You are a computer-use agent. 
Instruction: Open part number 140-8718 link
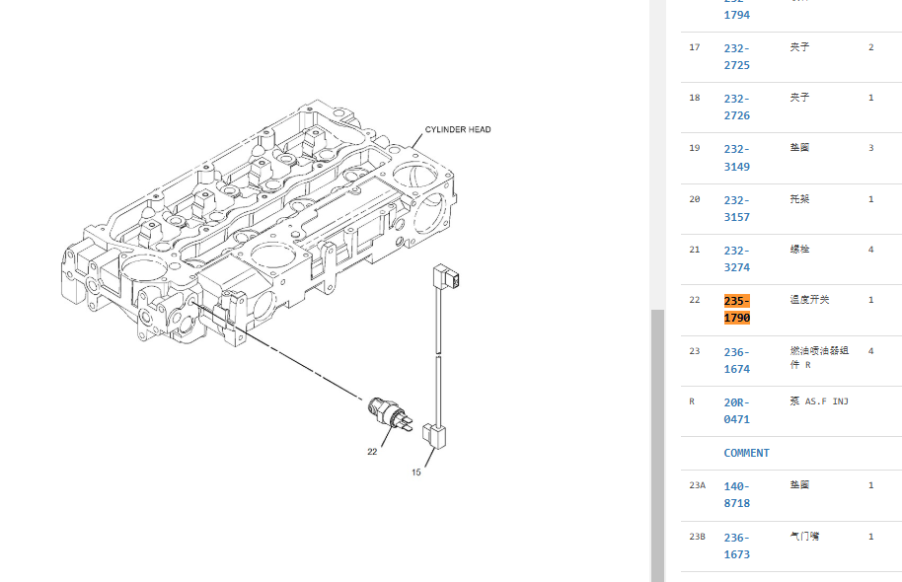coord(736,494)
